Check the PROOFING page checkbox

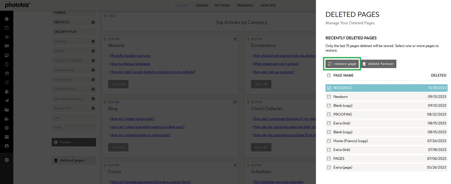329,114
